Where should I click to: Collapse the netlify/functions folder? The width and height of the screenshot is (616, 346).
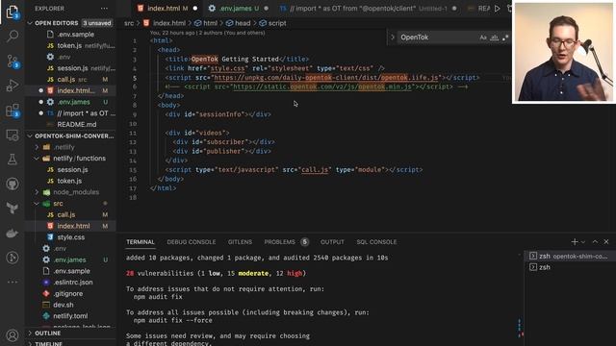[79, 158]
